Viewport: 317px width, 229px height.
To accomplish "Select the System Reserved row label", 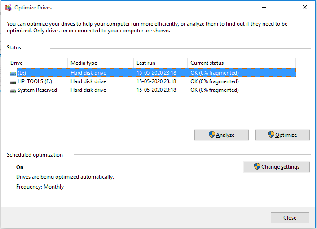I will tap(37, 90).
